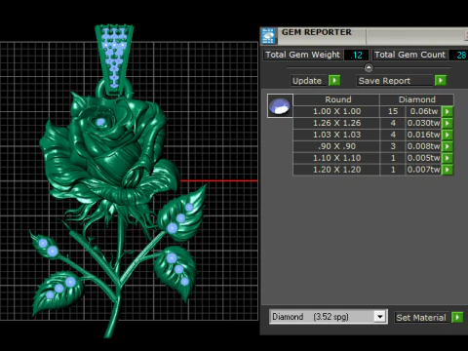The width and height of the screenshot is (468, 351).
Task: Click the Total Gem Count label
Action: (409, 55)
